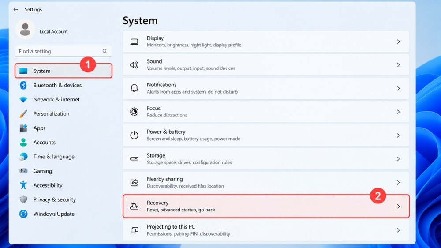
Task: Open Accessibility settings
Action: (64, 185)
